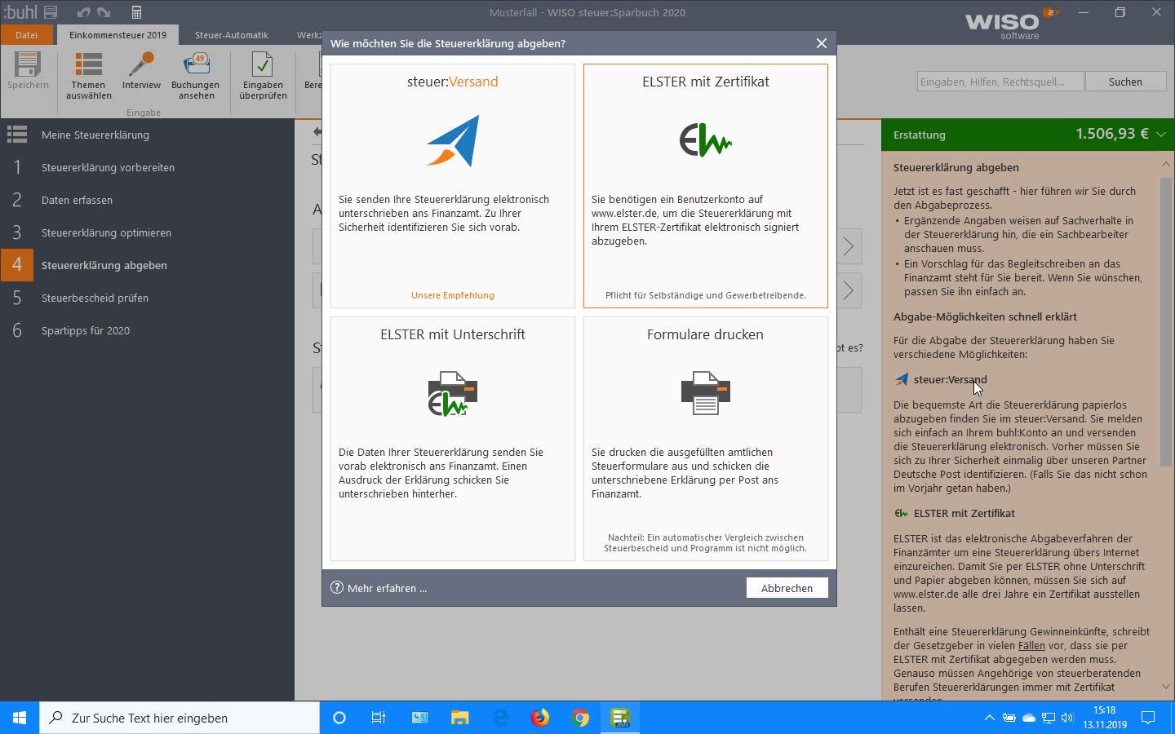Launch Firefox from the taskbar

(540, 718)
